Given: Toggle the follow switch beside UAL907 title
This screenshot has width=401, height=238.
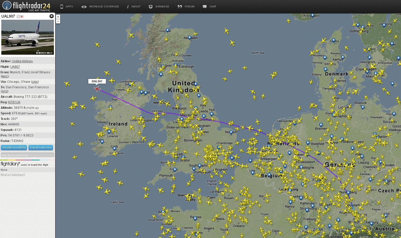Looking at the screenshot, I should [20, 16].
